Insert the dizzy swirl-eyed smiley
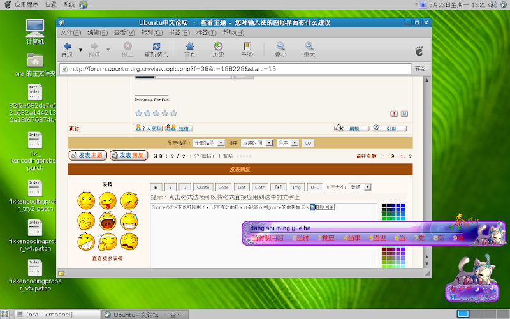Image resolution: width=510 pixels, height=319 pixels. [129, 242]
